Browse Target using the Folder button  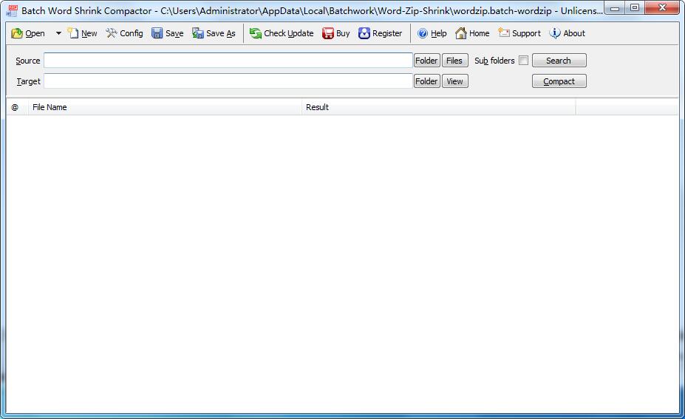tap(427, 81)
